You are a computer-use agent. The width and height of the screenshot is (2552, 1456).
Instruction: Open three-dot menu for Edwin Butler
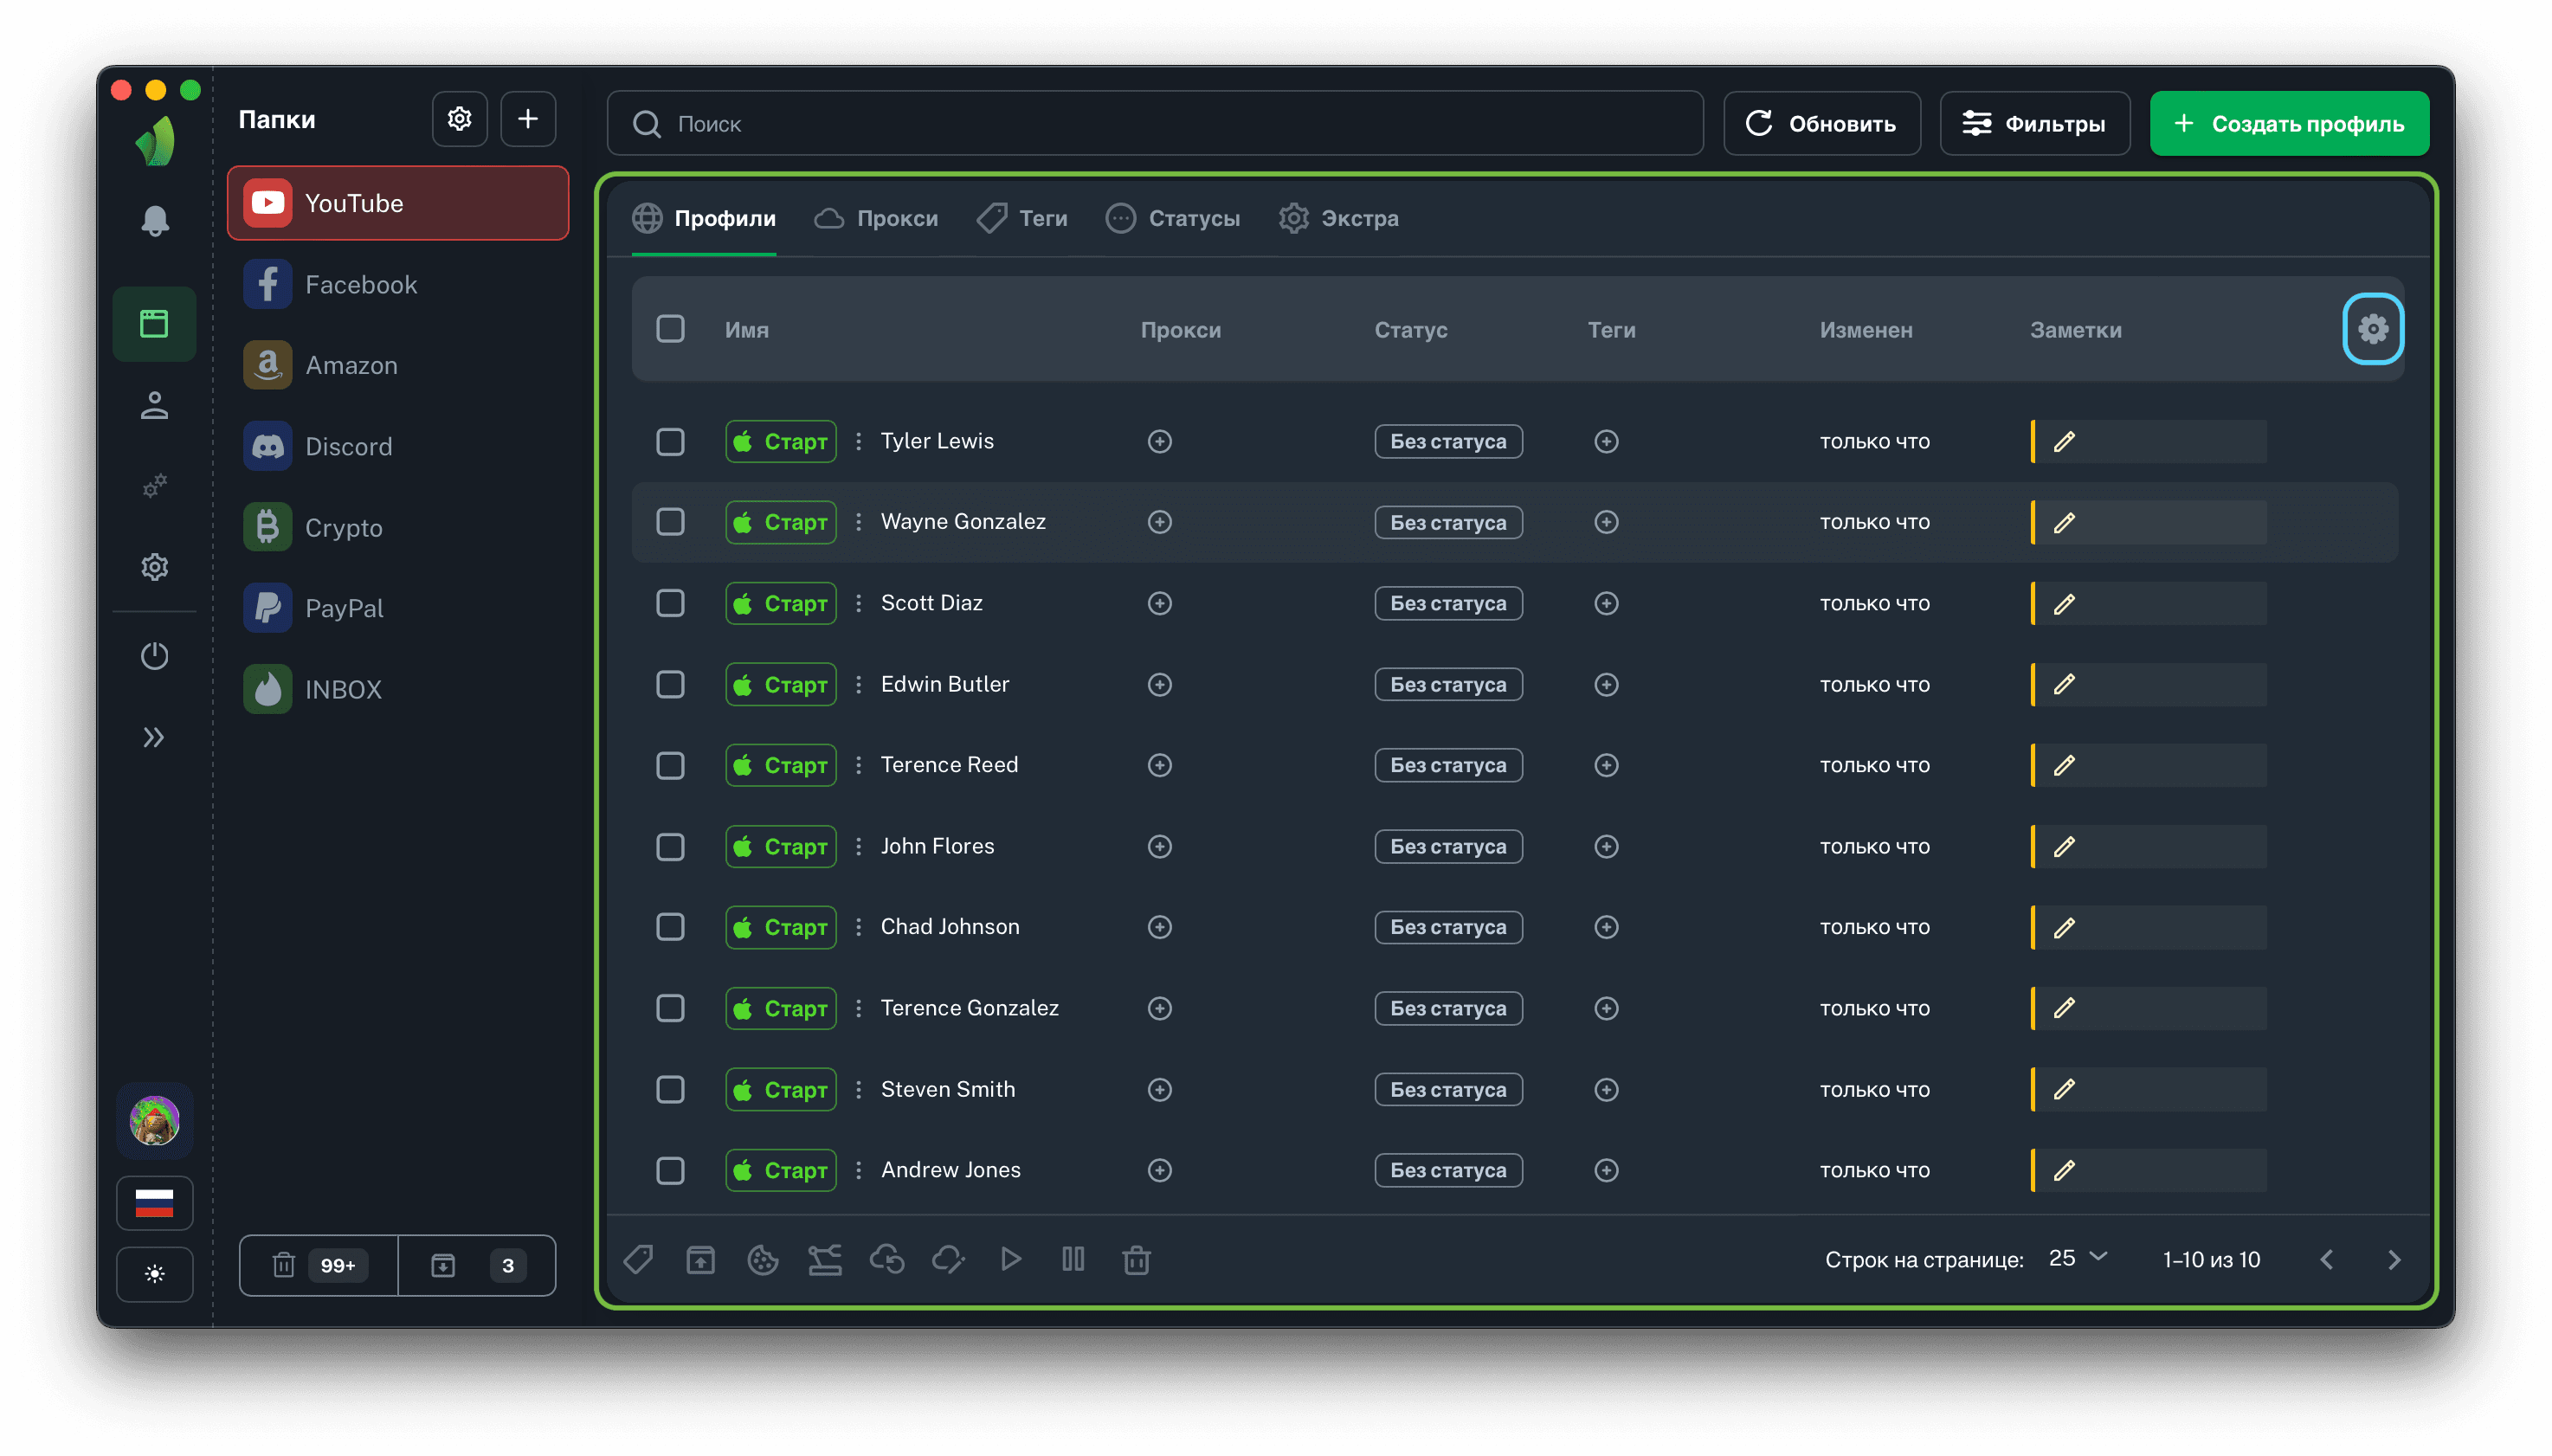pyautogui.click(x=858, y=684)
